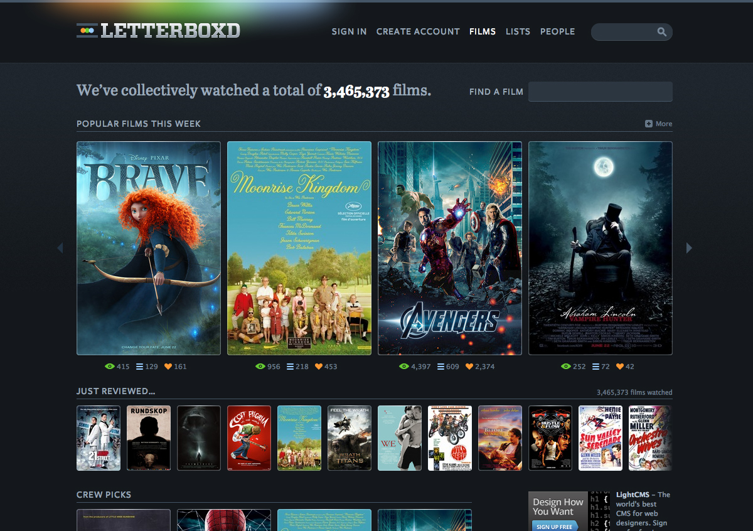Advance the poster carousel with right arrow
Screen dimensions: 753x531
pyautogui.click(x=689, y=248)
